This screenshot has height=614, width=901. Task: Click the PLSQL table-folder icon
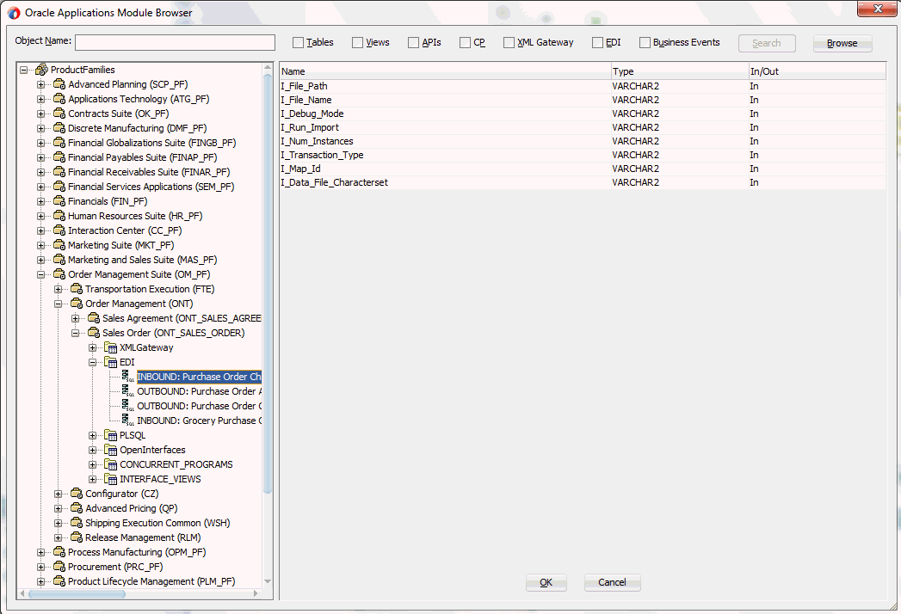coord(111,435)
